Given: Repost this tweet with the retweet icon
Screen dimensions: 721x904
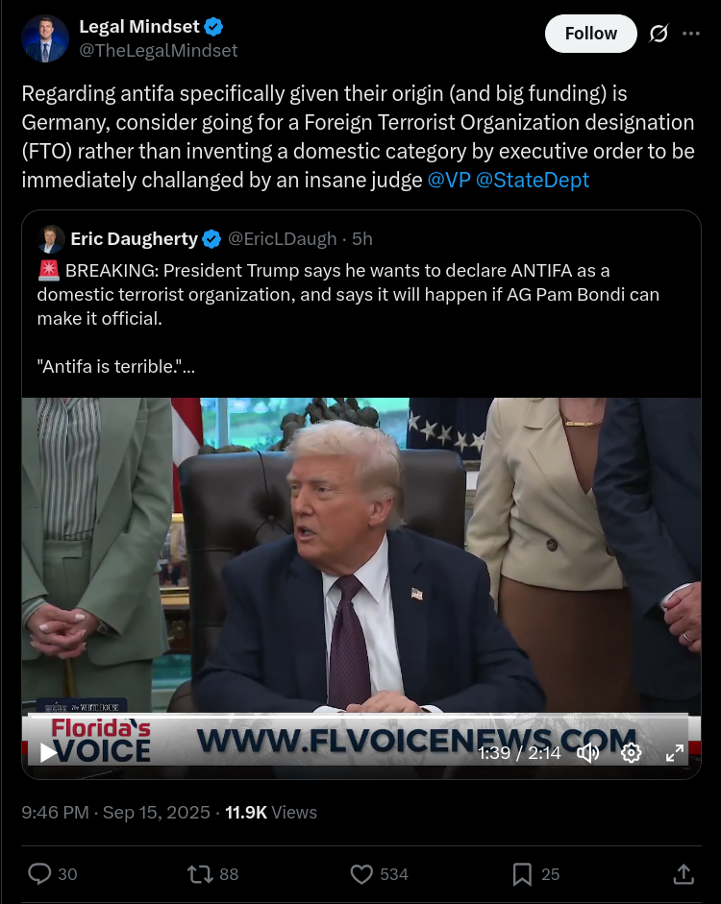Looking at the screenshot, I should pyautogui.click(x=200, y=874).
